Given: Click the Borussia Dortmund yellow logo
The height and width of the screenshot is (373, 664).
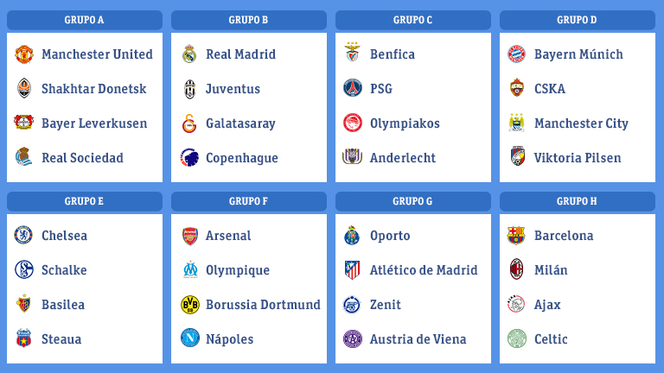Looking at the screenshot, I should coord(188,305).
